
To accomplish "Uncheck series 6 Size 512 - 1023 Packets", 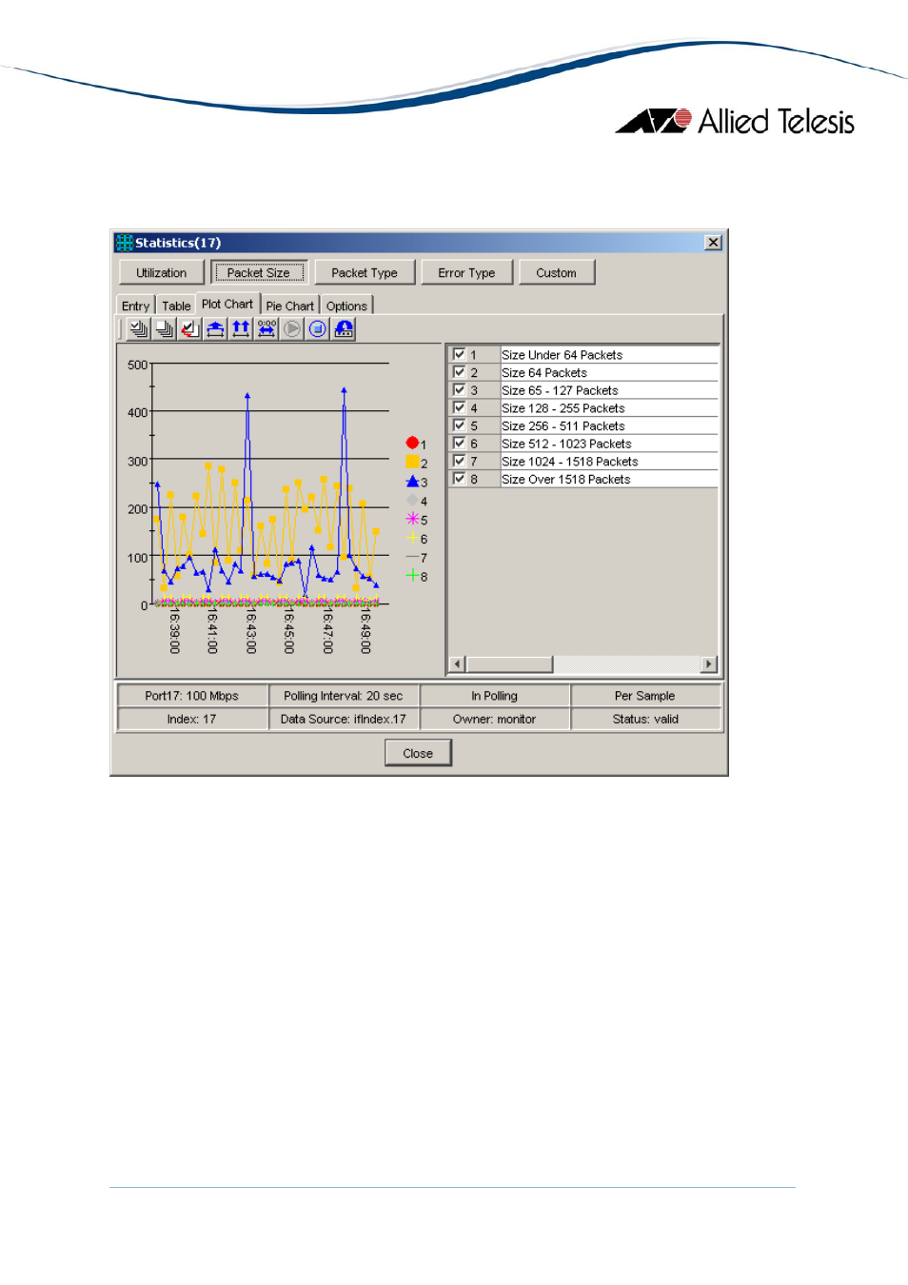I will pyautogui.click(x=459, y=444).
